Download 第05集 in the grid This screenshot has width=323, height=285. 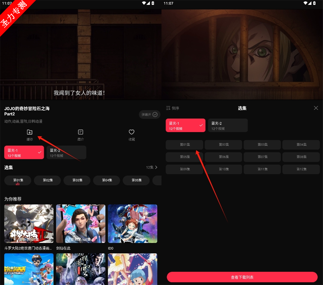click(185, 157)
